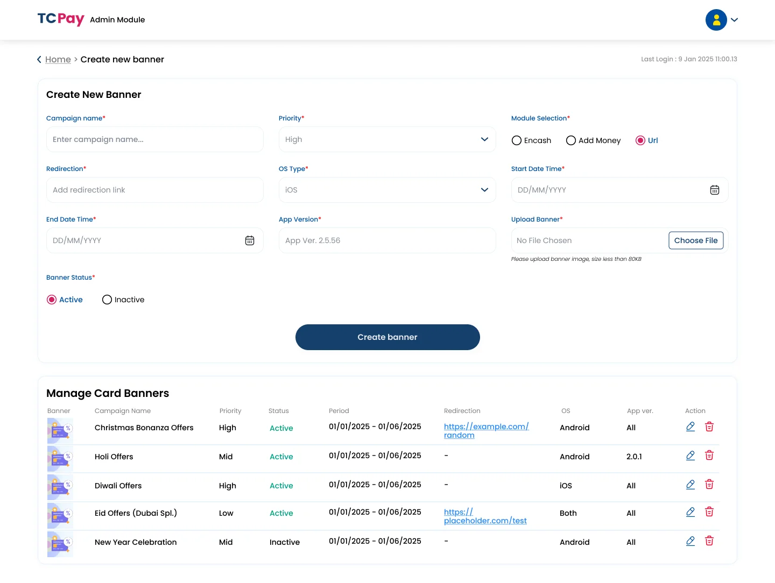Click the user profile avatar icon
The width and height of the screenshot is (775, 583).
point(716,20)
